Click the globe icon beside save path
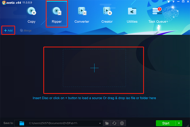This screenshot has width=190, height=127. [122, 123]
